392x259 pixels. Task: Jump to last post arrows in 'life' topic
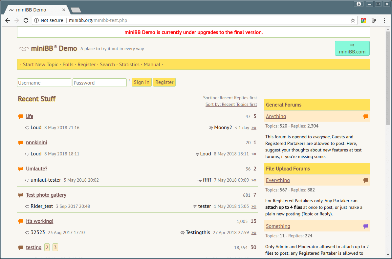[x=254, y=128]
